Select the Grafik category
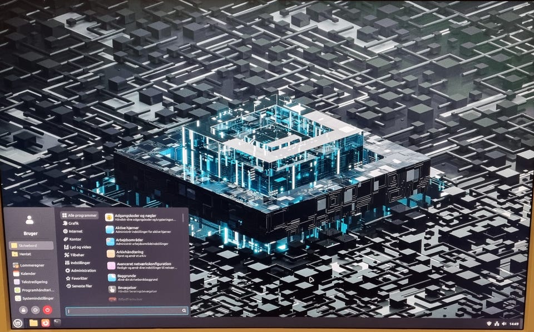 point(71,223)
